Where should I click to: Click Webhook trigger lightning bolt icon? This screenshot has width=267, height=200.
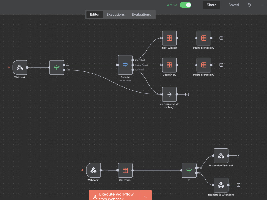[9, 67]
